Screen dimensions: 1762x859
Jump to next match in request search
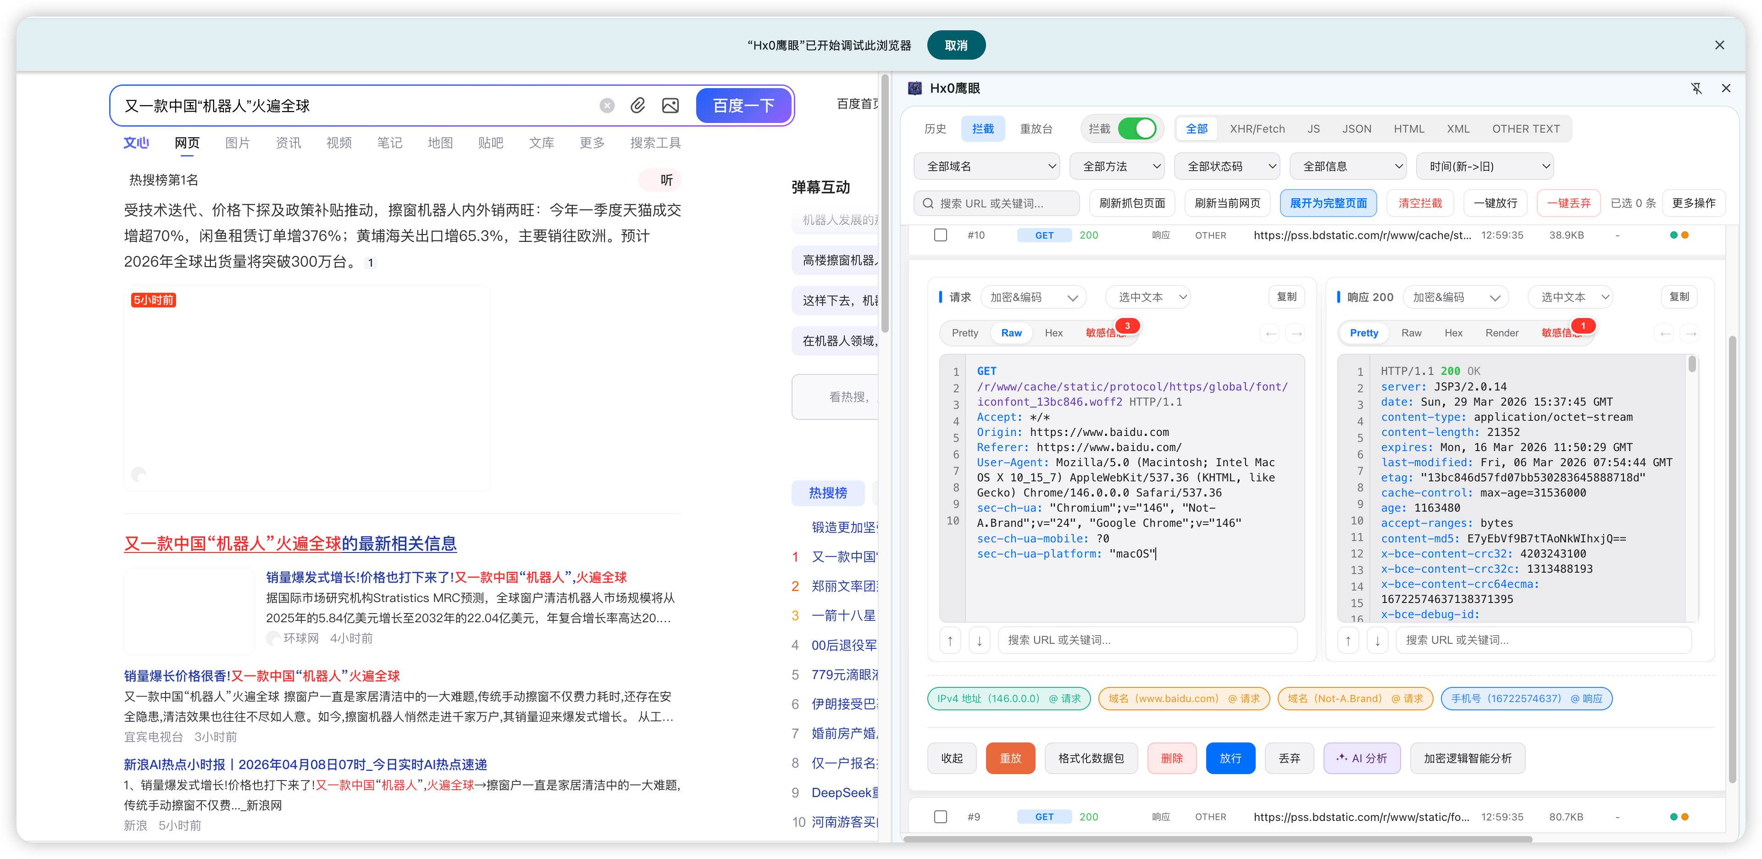point(980,641)
